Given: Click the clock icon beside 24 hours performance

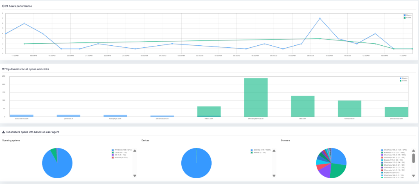Looking at the screenshot, I should 3,7.
